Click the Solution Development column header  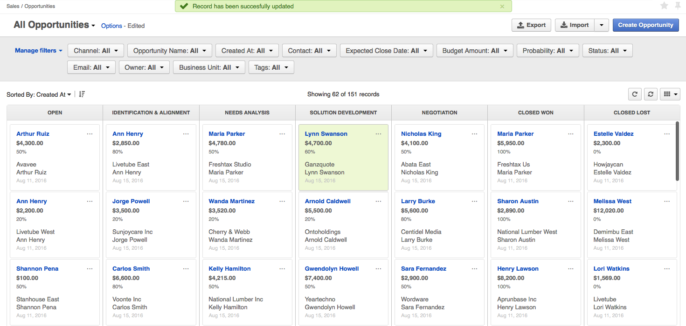tap(343, 113)
